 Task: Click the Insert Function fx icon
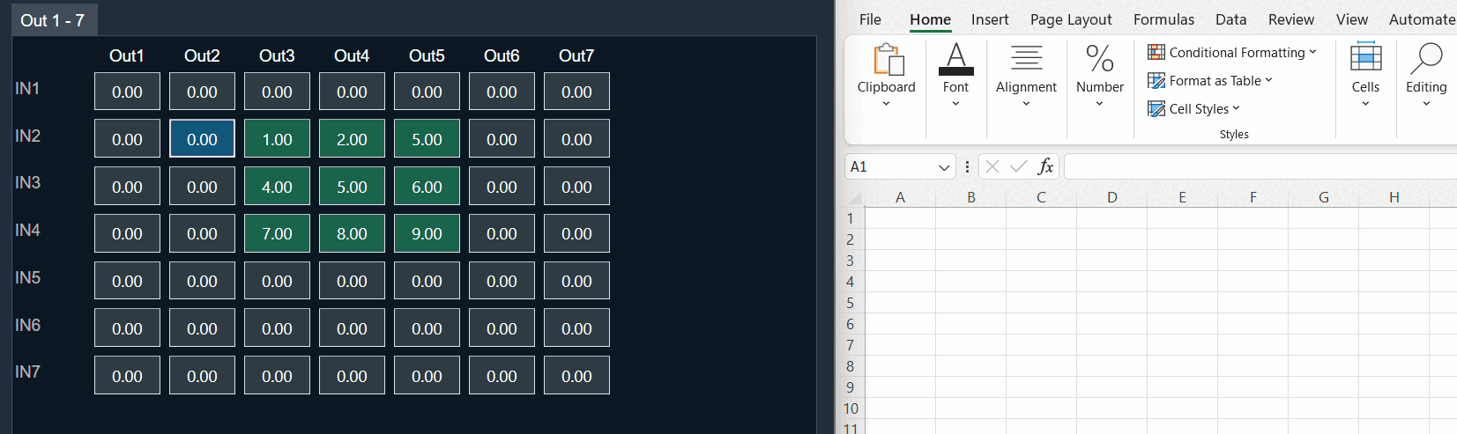[x=1045, y=166]
